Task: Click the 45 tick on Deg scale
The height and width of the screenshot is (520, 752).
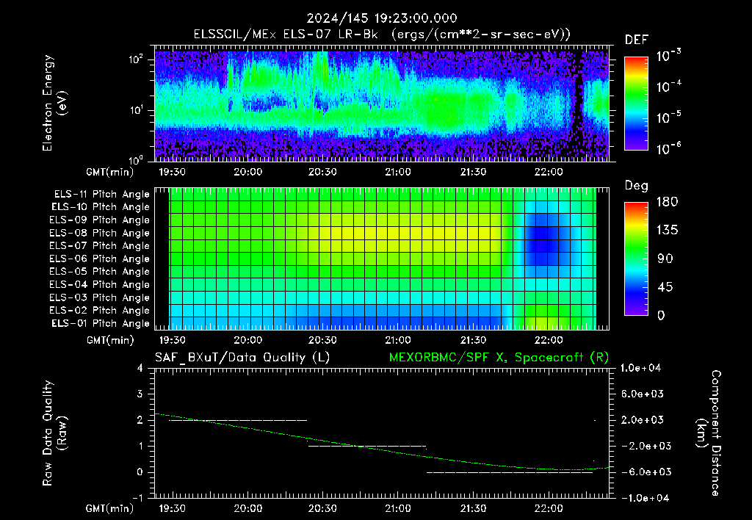Action: 665,287
